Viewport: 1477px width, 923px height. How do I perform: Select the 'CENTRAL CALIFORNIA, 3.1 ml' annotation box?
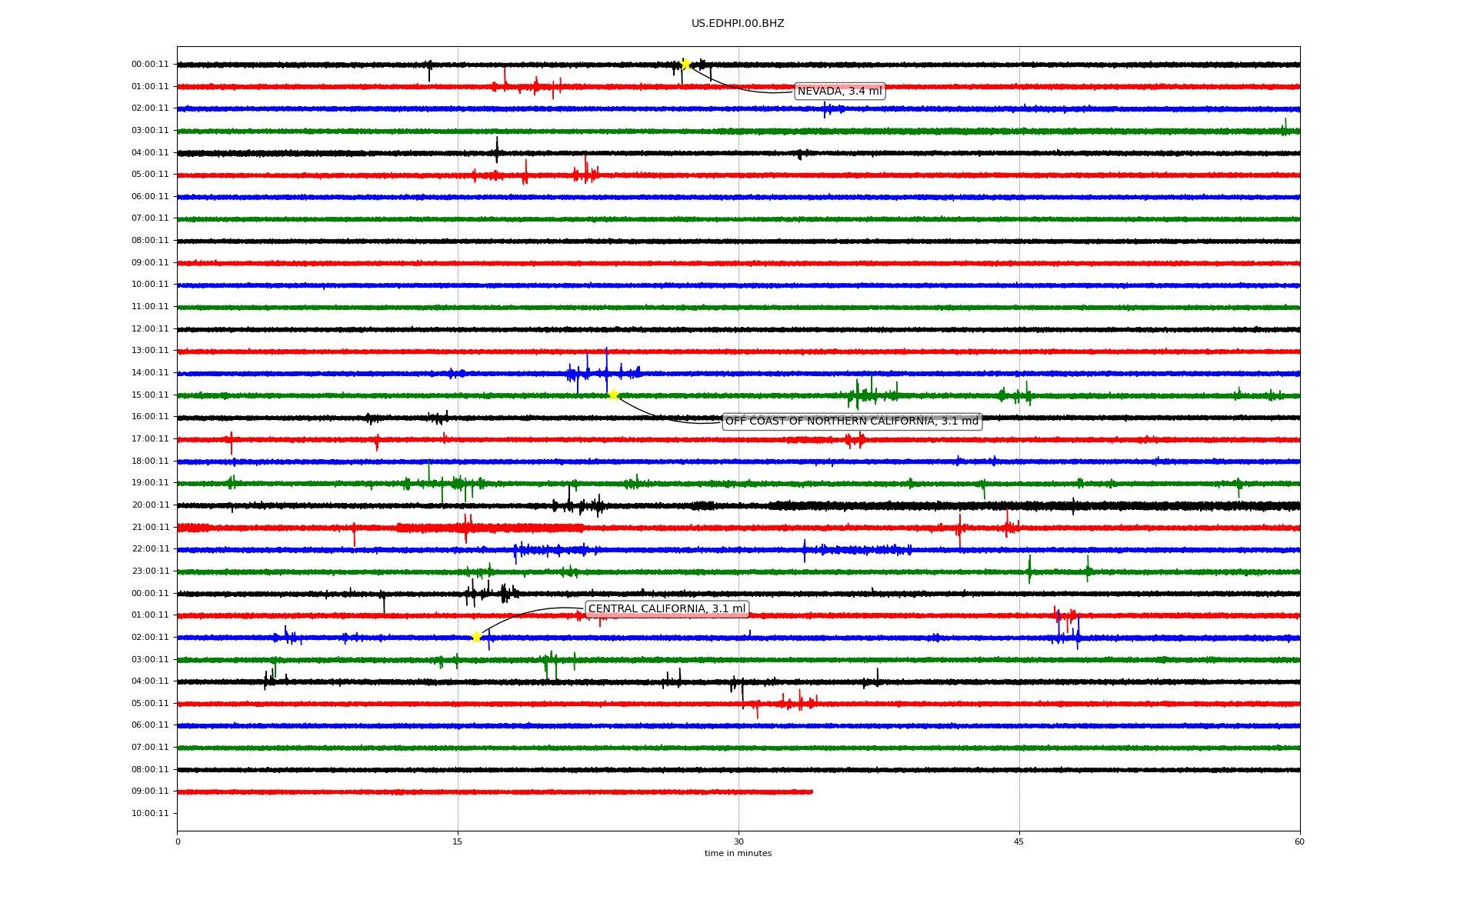point(667,609)
